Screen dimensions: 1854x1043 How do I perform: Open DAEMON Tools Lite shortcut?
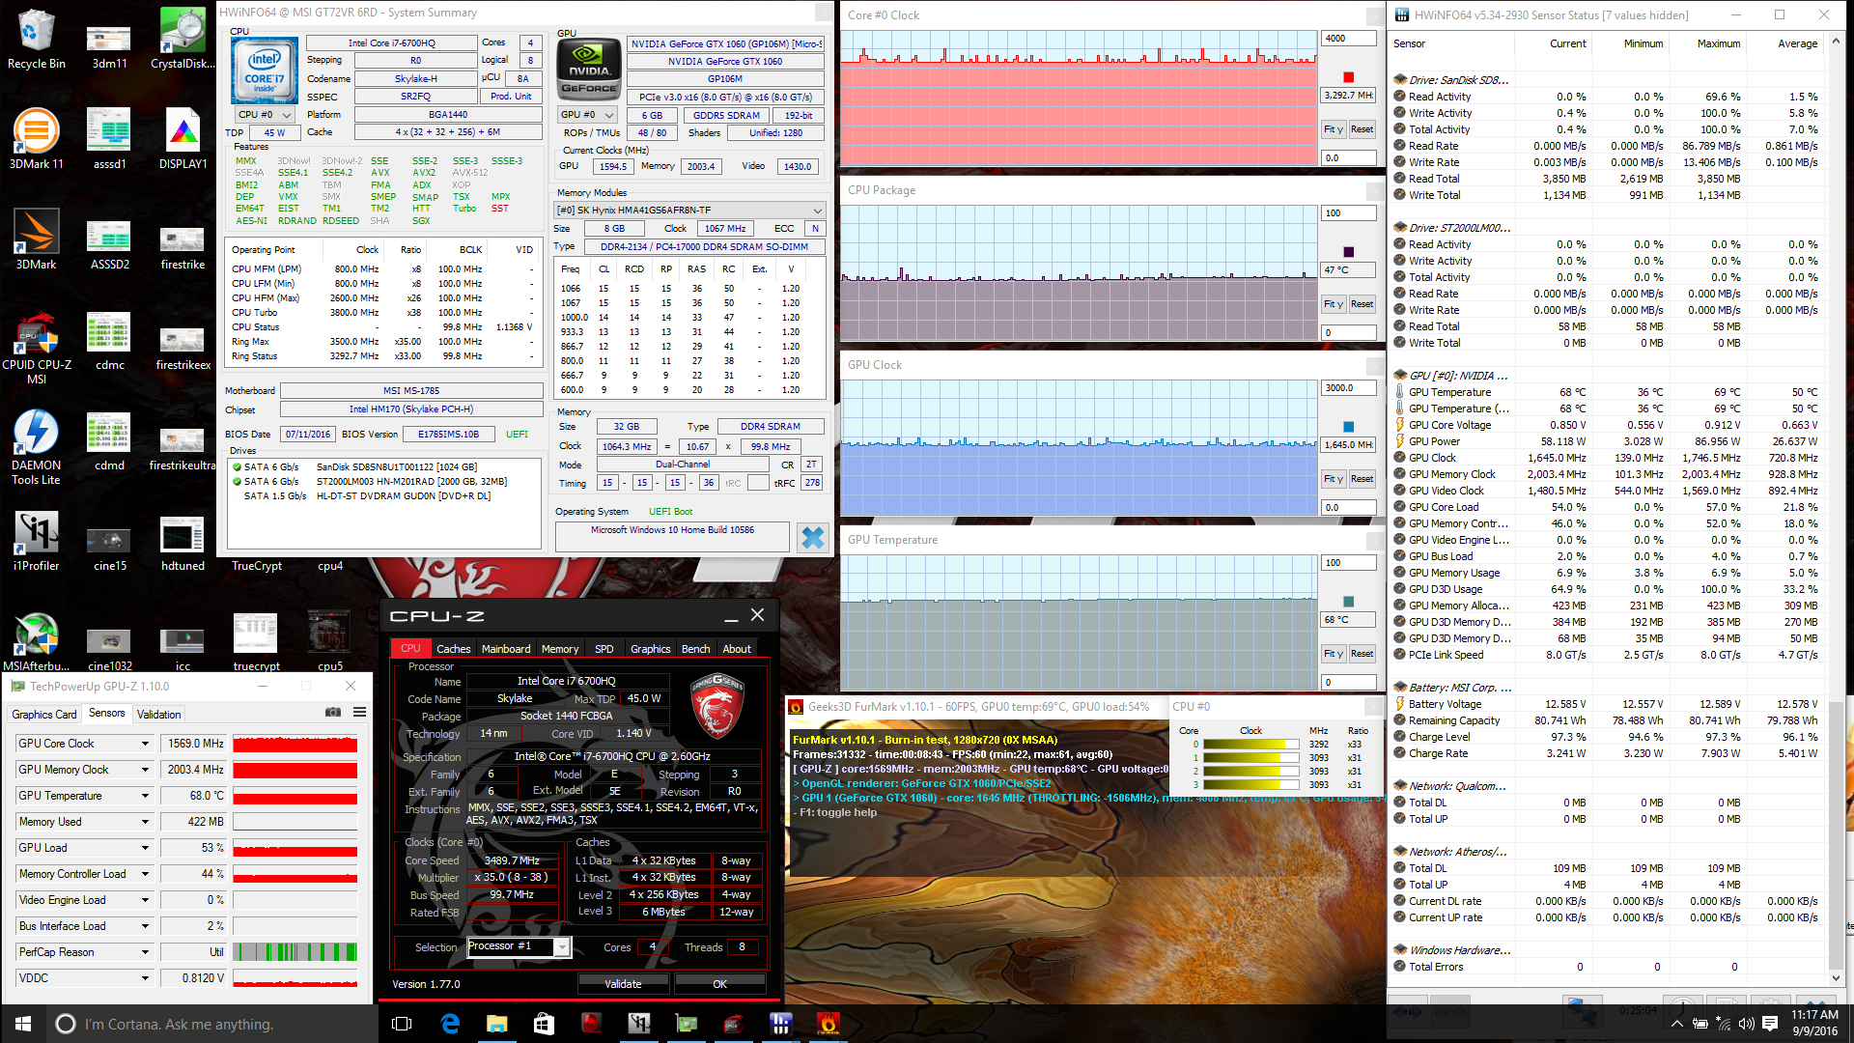tap(37, 446)
